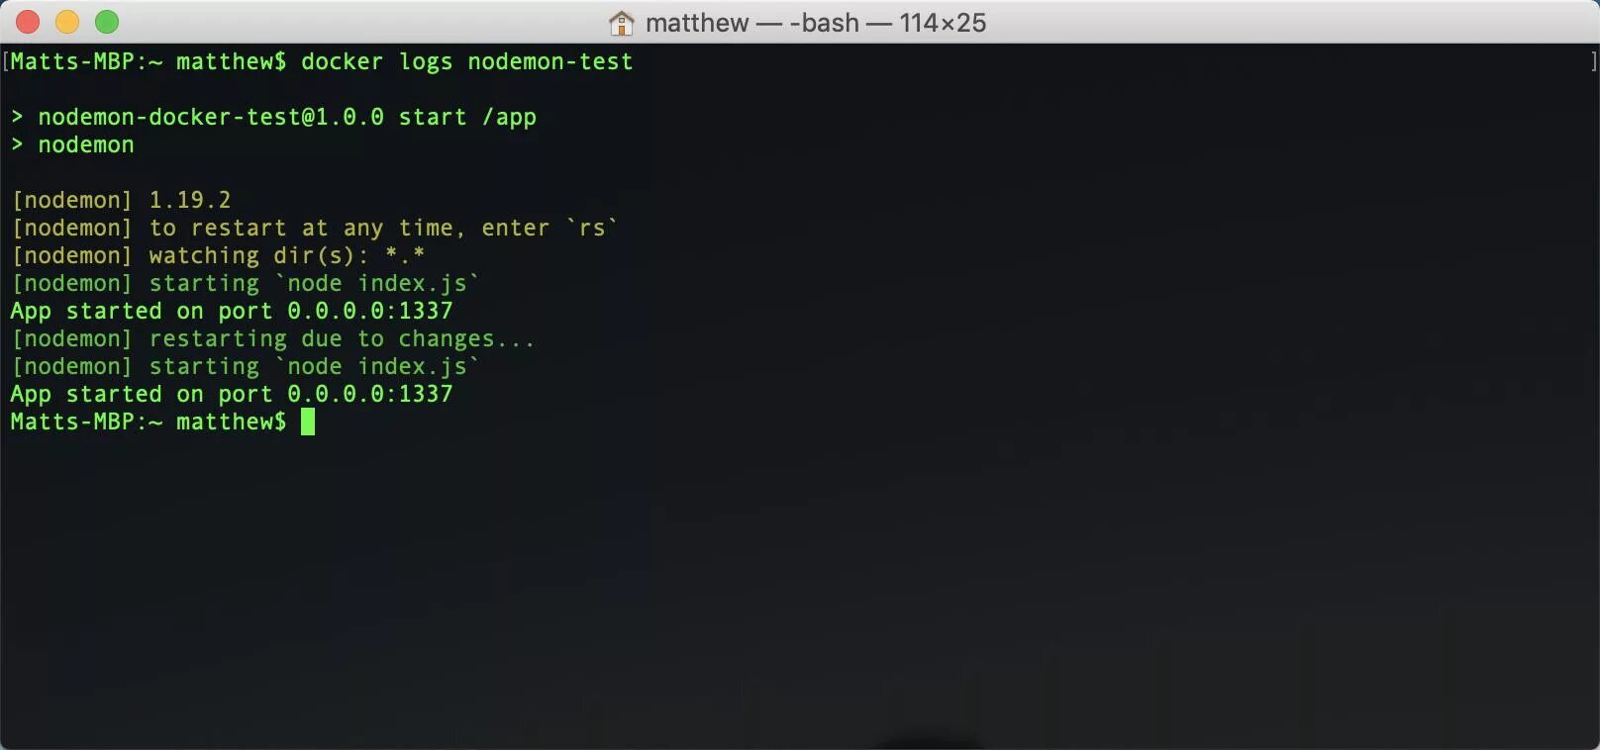Click the 'watching dir(s): *.*' line
The image size is (1600, 750).
[218, 255]
